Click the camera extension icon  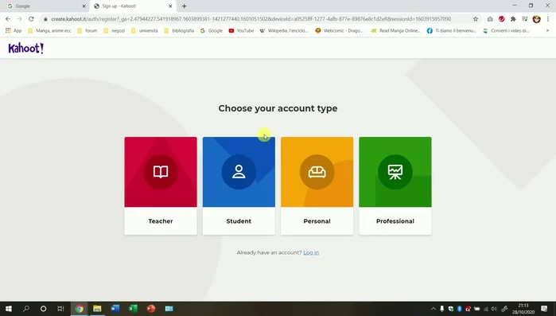tap(490, 19)
